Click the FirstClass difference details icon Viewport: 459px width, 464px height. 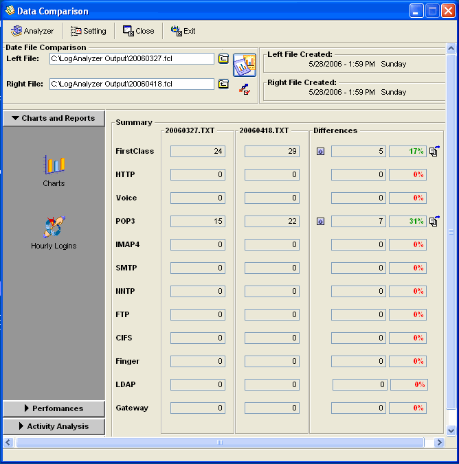pos(434,151)
